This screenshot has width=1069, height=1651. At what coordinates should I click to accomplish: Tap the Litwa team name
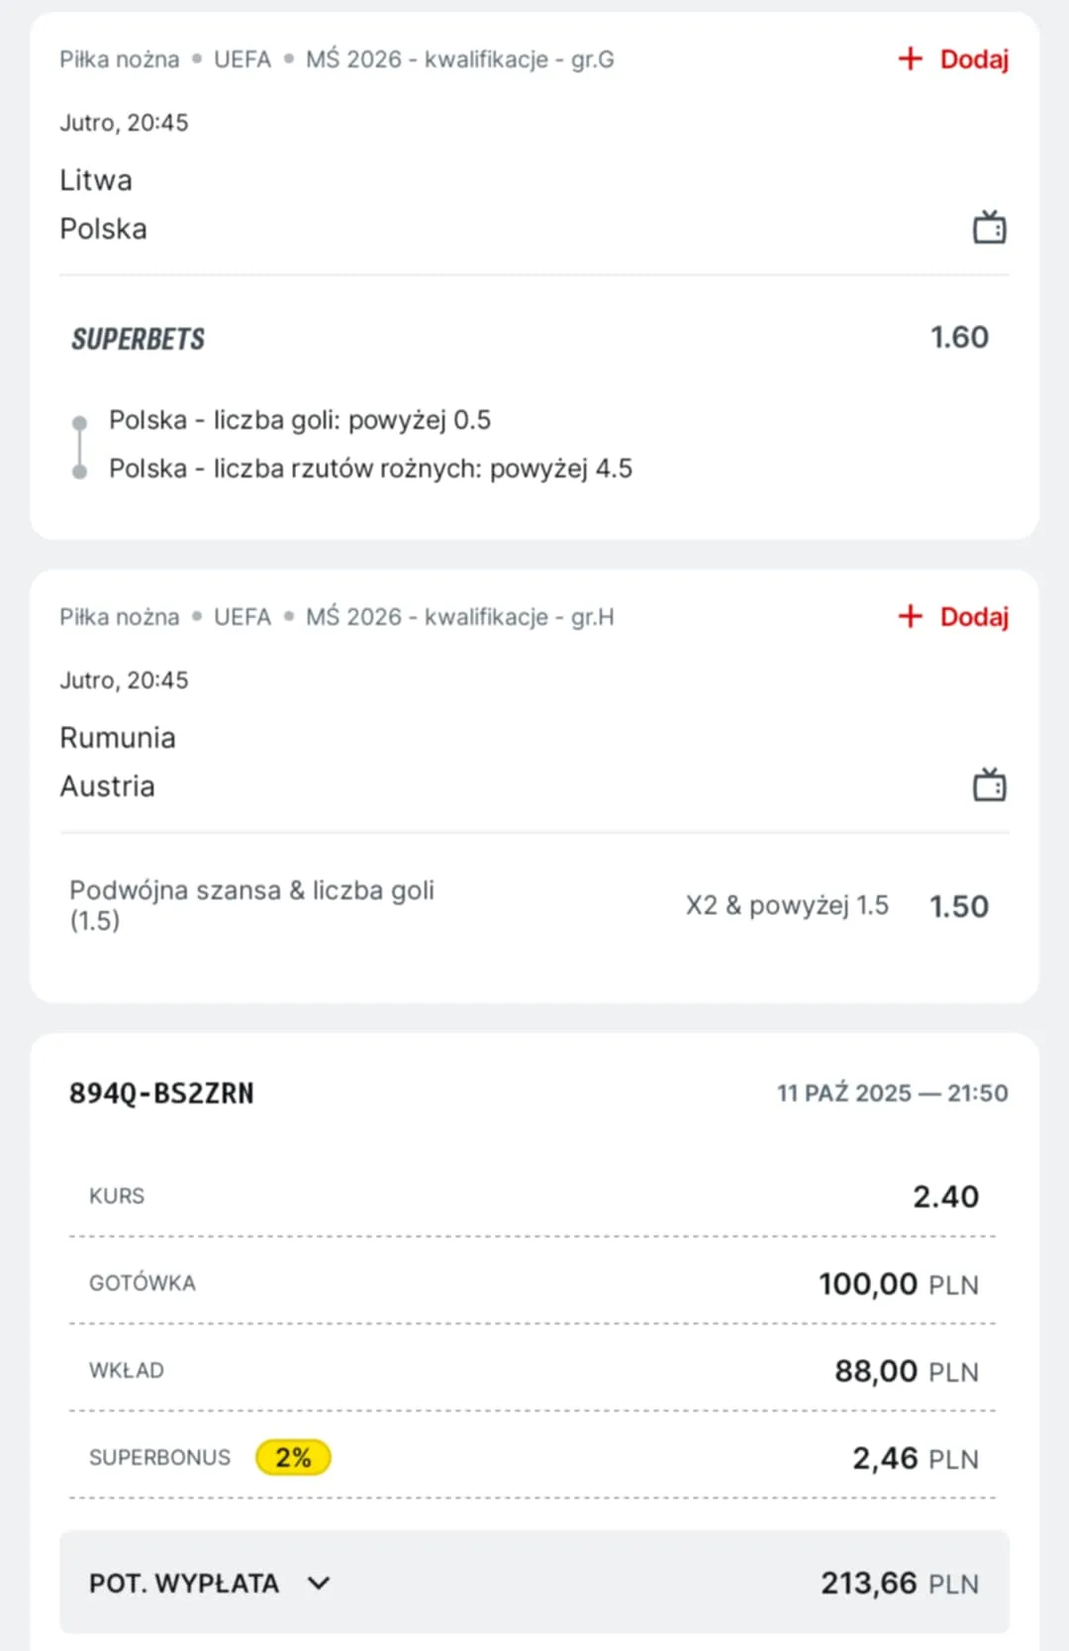coord(96,180)
